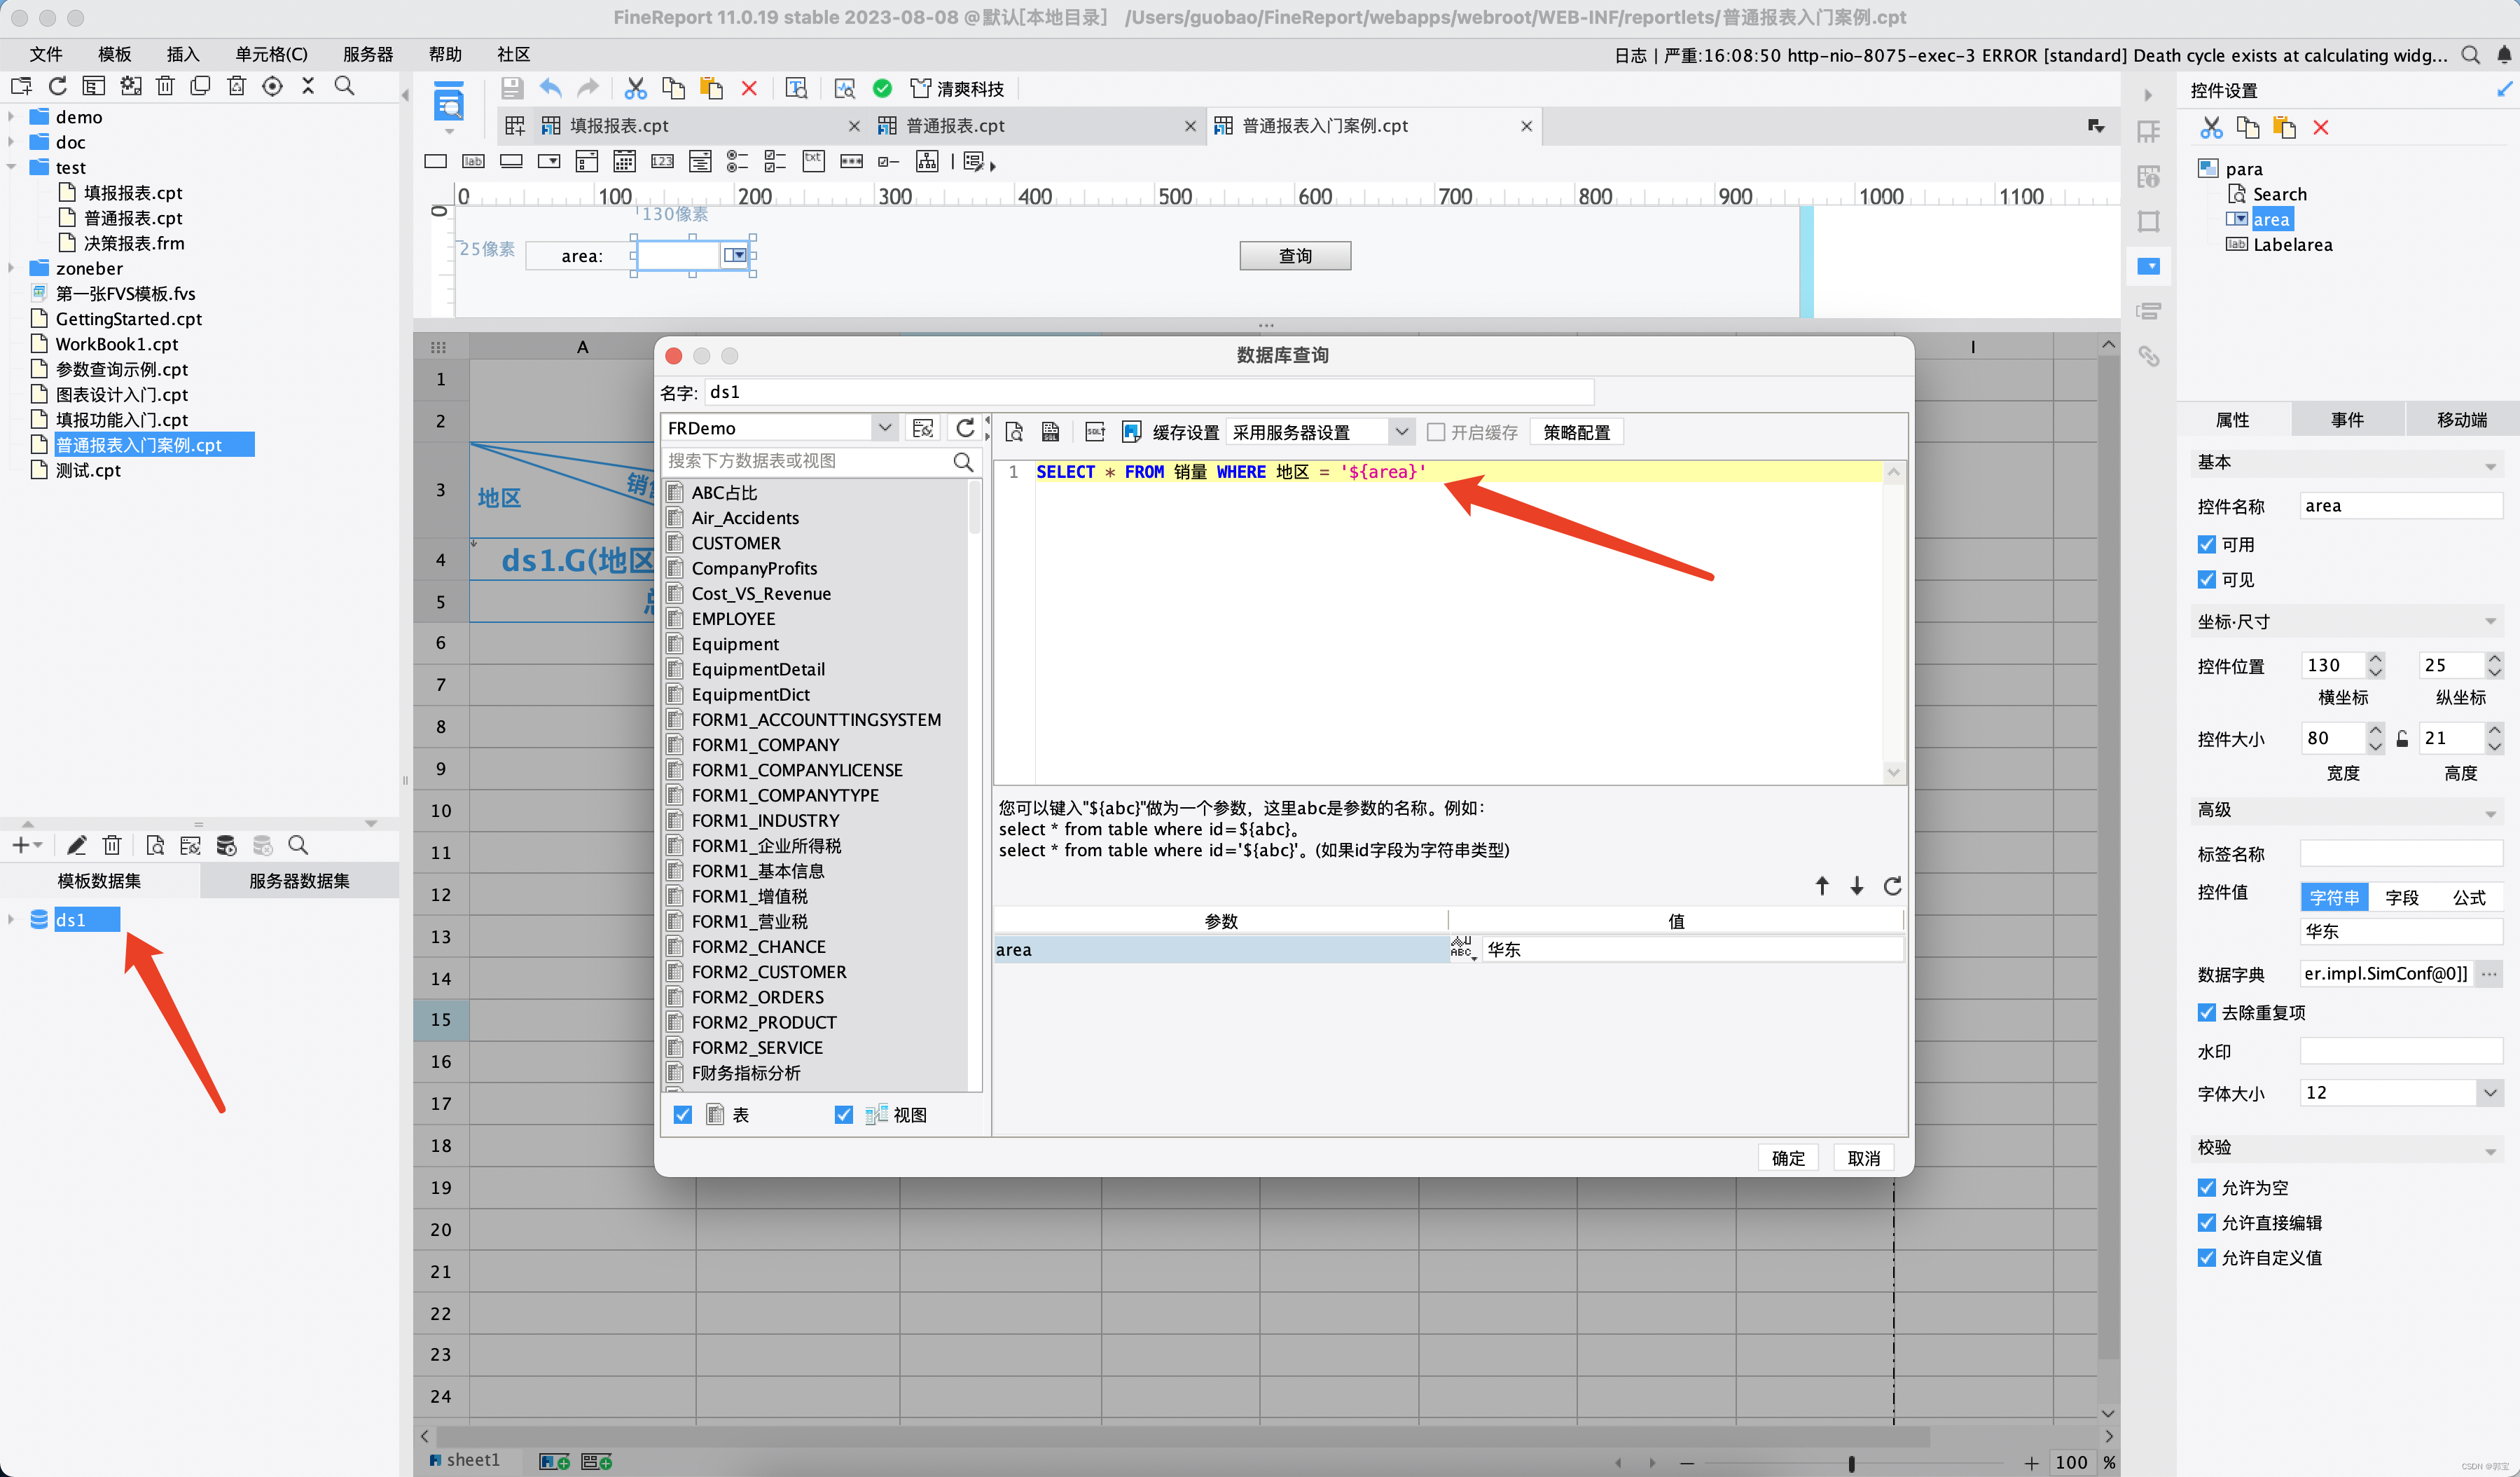Screen dimensions: 2520x1477
Task: Click the 确定 button
Action: coord(1787,1157)
